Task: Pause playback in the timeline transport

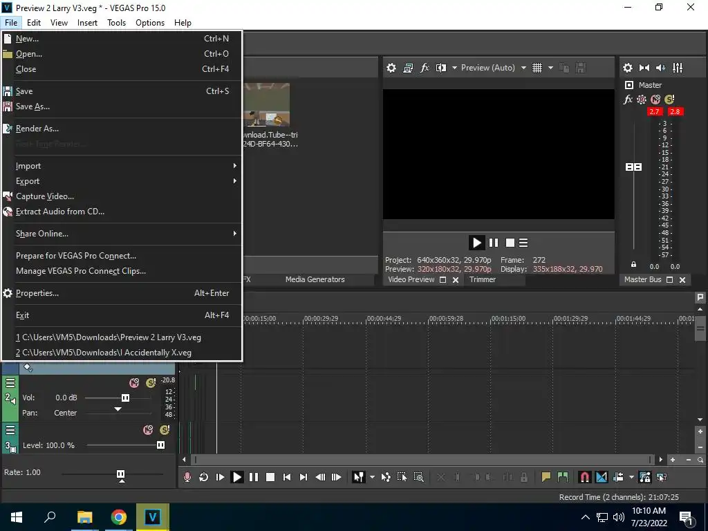Action: tap(254, 477)
